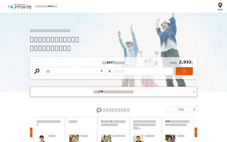Viewport: 227px width, 142px height.
Task: Click the left orange carousel arrow
Action: pyautogui.click(x=31, y=132)
